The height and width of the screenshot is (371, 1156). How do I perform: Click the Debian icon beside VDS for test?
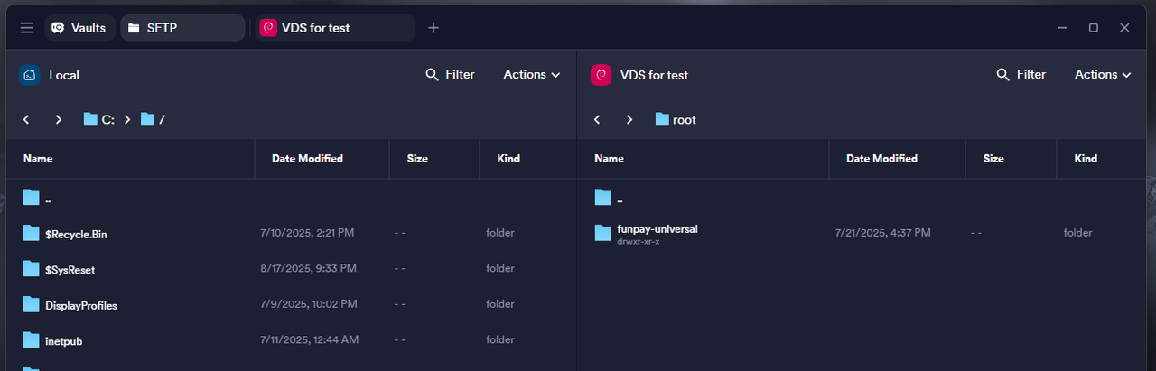coord(601,75)
